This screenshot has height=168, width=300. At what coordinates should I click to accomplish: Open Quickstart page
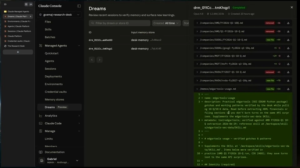pyautogui.click(x=52, y=53)
